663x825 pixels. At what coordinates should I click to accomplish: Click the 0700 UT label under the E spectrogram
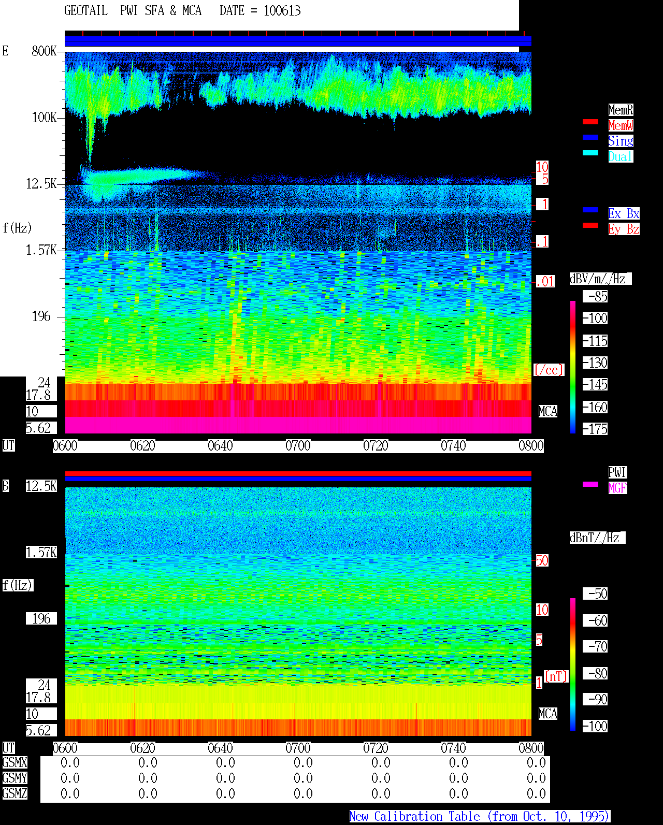pyautogui.click(x=298, y=446)
